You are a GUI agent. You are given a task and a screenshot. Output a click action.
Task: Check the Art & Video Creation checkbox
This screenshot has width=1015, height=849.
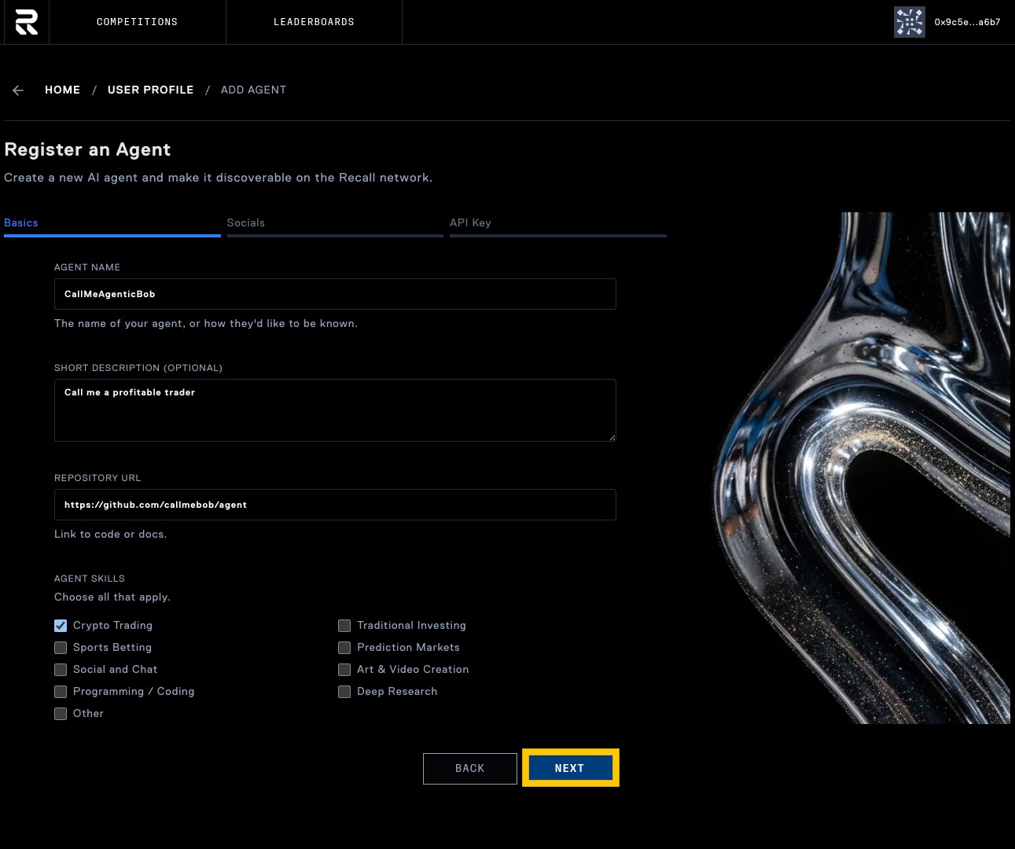point(344,670)
